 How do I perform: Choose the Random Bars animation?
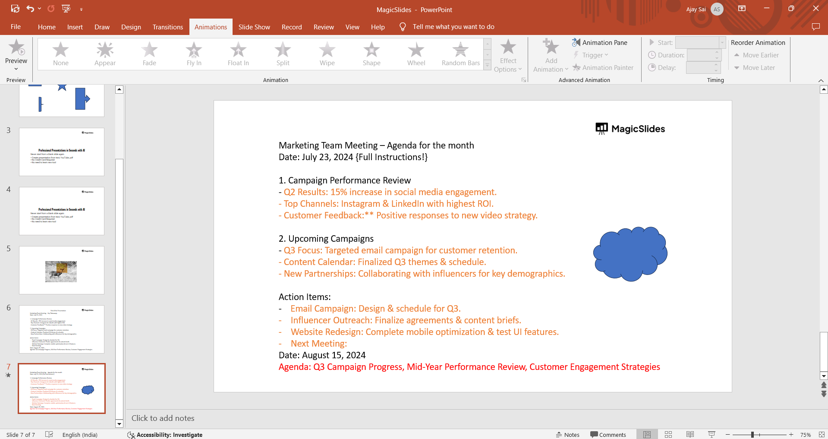(x=460, y=54)
